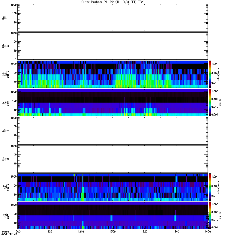The width and height of the screenshot is (225, 240).
Task: Click the 0.01 value on thb edc12 color bar
Action: [214, 83]
